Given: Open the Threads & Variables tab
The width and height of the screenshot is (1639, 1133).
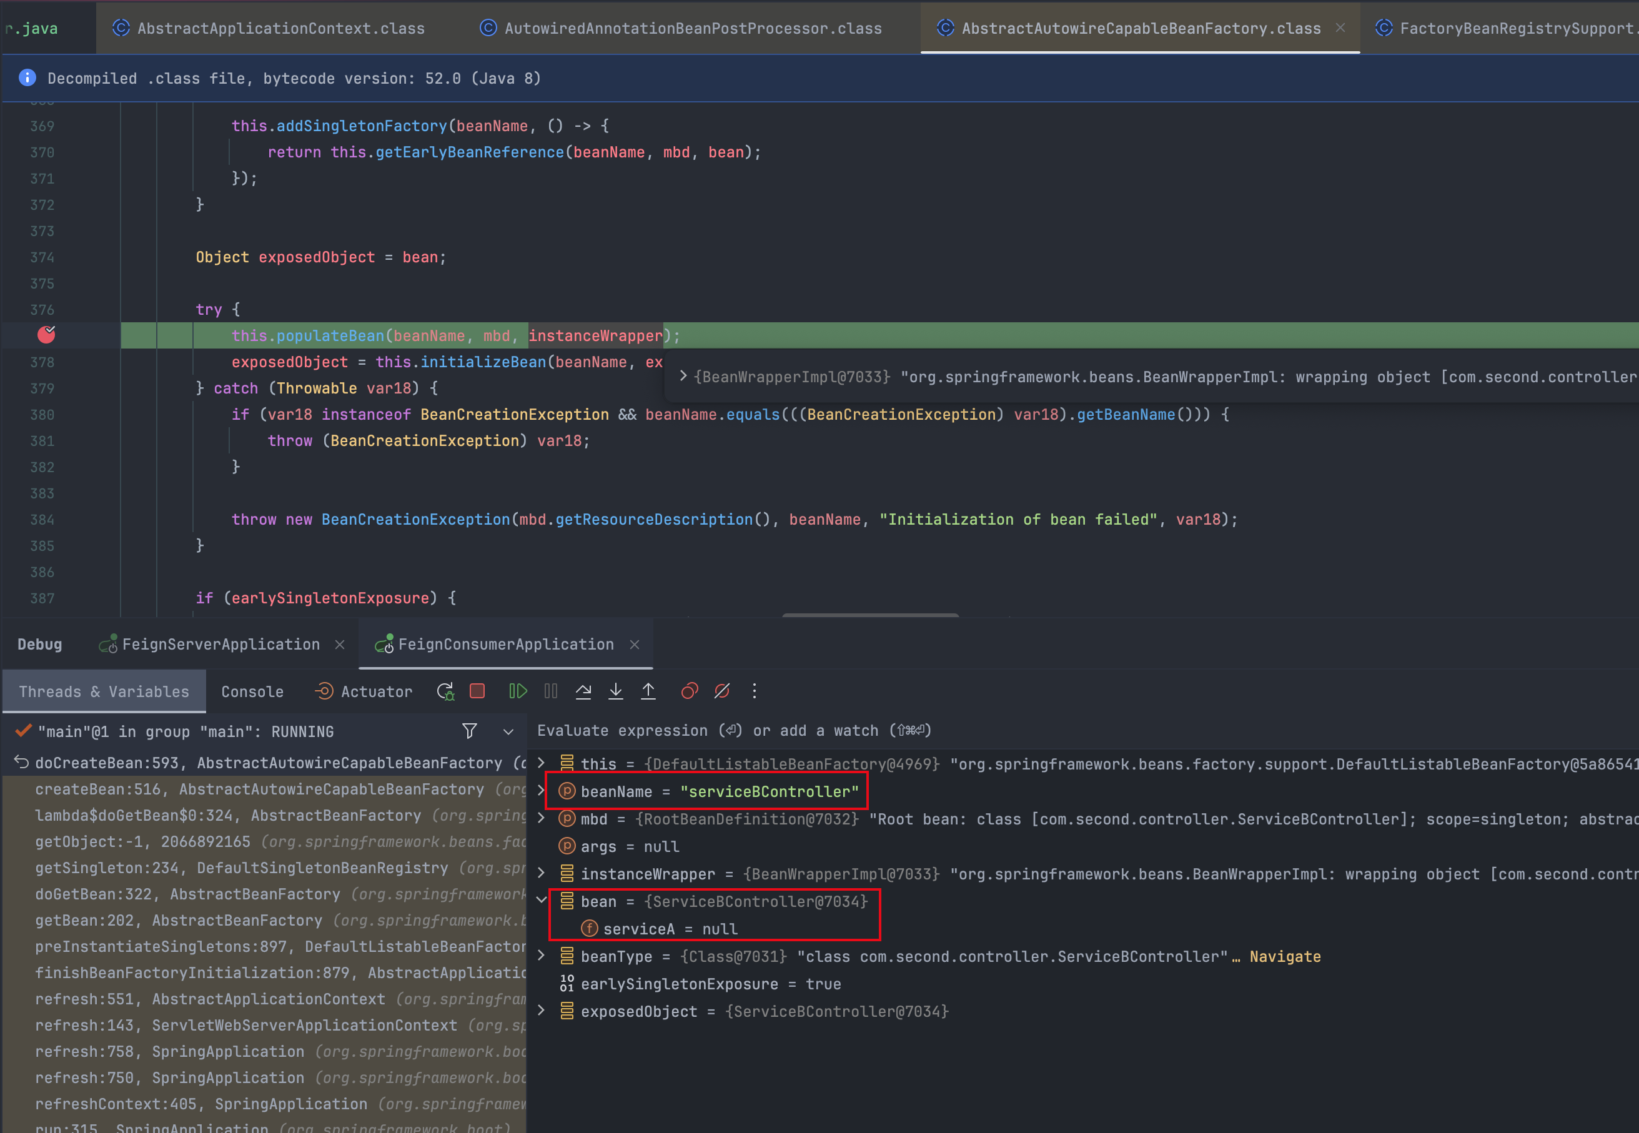Looking at the screenshot, I should (x=104, y=691).
